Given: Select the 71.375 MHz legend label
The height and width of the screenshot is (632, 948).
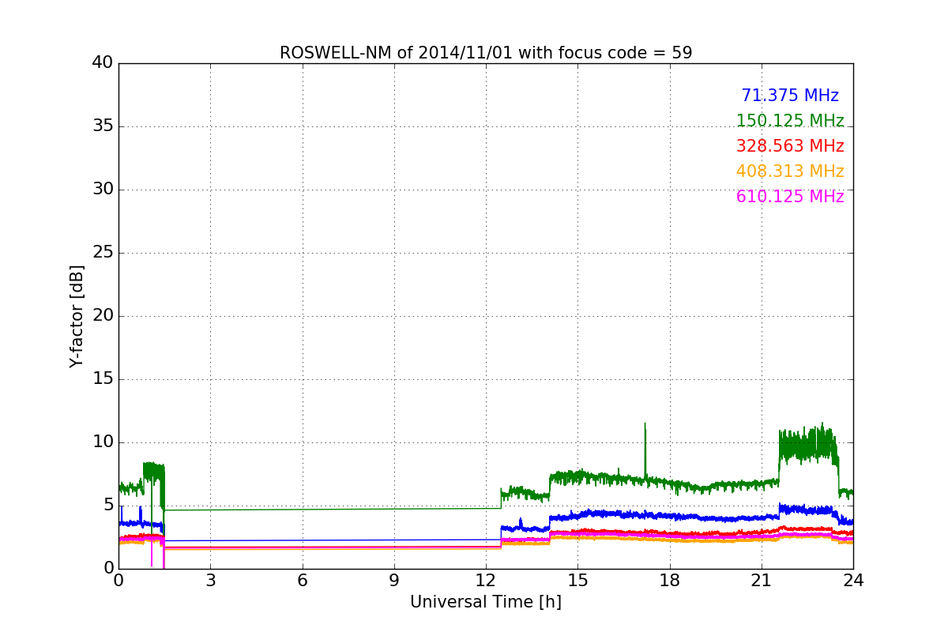Looking at the screenshot, I should coord(790,96).
